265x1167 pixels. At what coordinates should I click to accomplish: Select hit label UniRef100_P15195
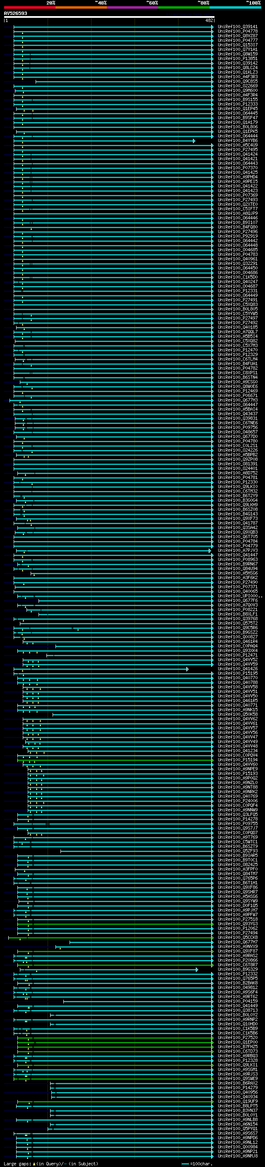[x=238, y=674]
